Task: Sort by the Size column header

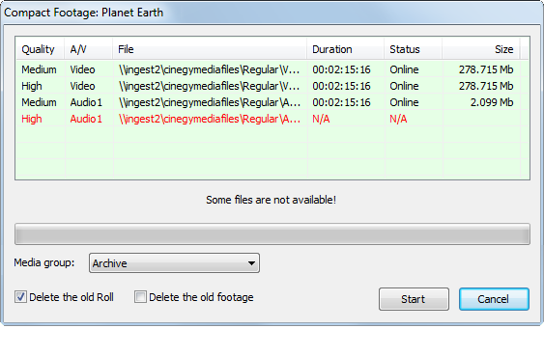Action: pyautogui.click(x=480, y=49)
